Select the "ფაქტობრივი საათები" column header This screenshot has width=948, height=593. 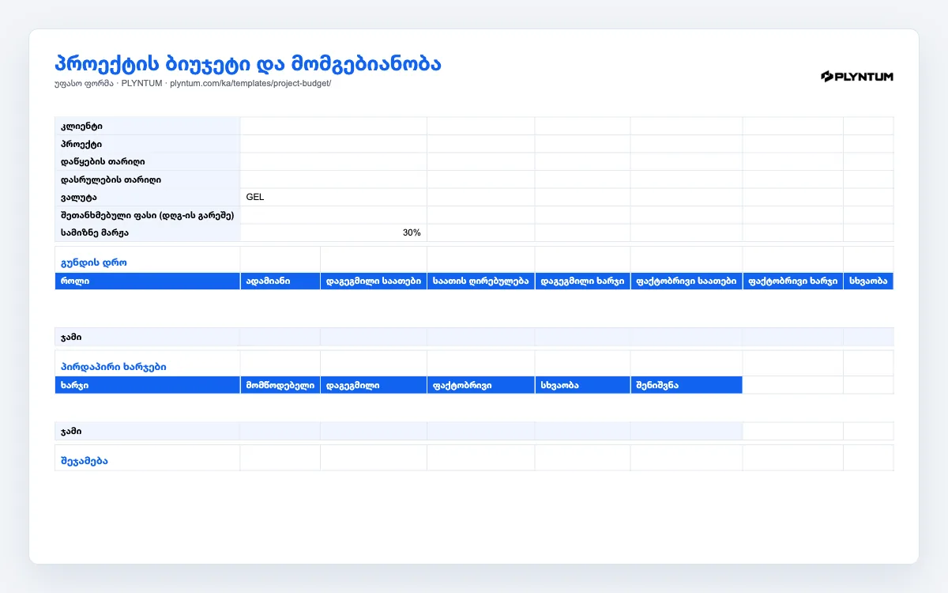[x=687, y=281]
